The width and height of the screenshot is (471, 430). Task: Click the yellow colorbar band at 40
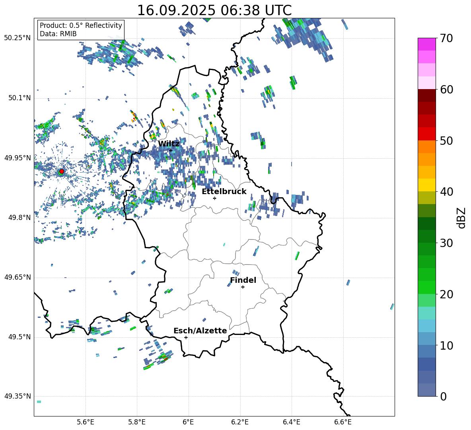click(x=426, y=185)
